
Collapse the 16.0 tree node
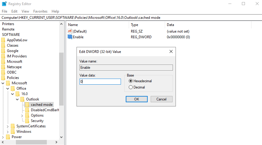[13, 94]
